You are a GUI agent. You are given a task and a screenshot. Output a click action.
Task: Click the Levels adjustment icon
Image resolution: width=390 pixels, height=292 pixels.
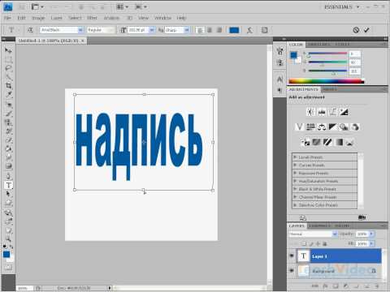click(x=322, y=112)
